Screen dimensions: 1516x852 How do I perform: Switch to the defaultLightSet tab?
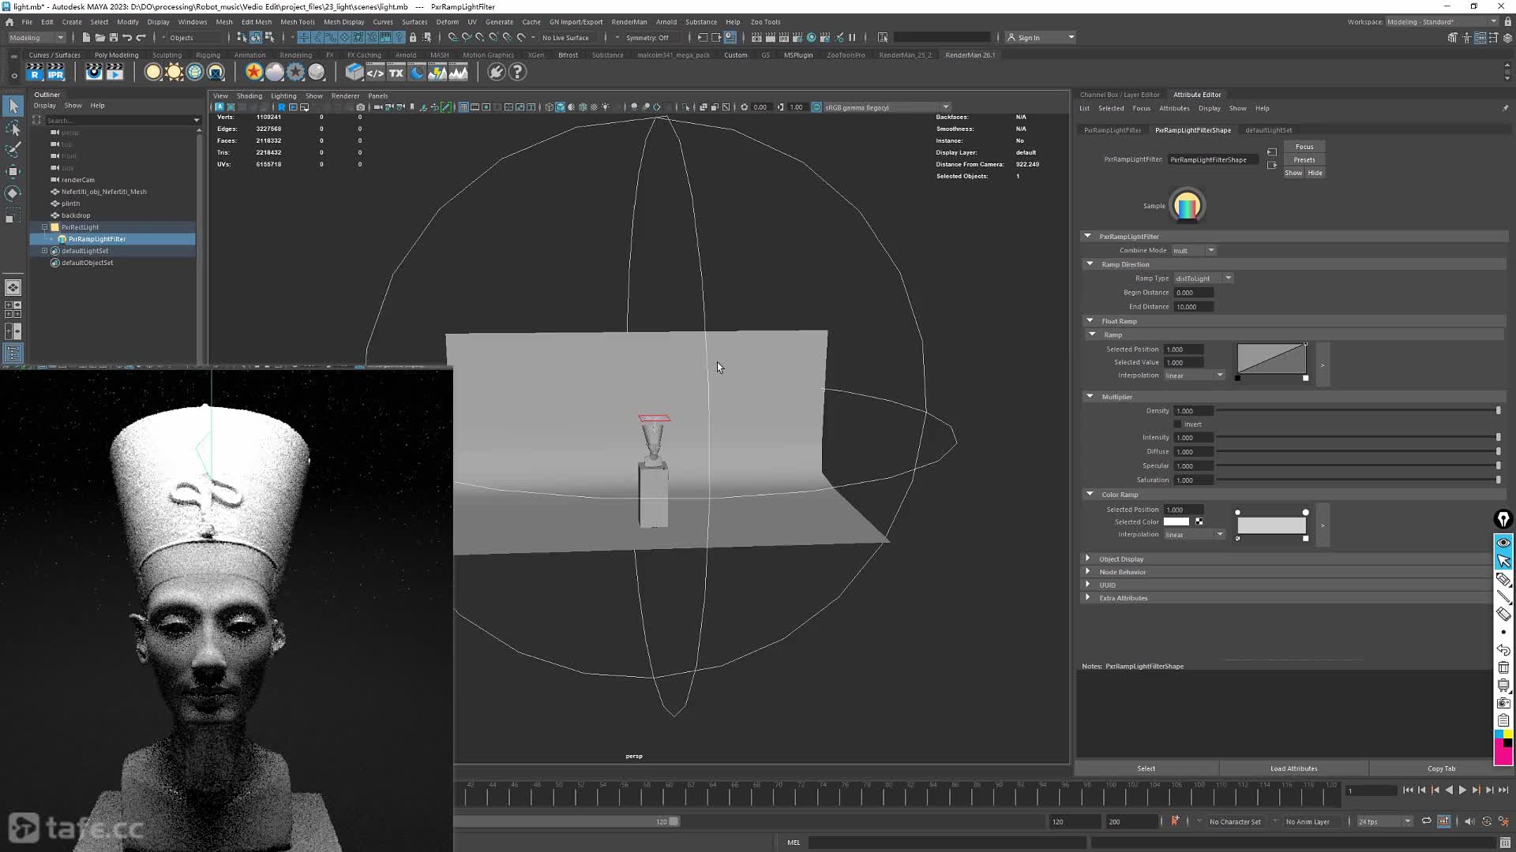click(x=1268, y=130)
